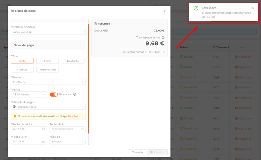Expand the Nombre del socio dropdown
The image size is (261, 160).
48,32
